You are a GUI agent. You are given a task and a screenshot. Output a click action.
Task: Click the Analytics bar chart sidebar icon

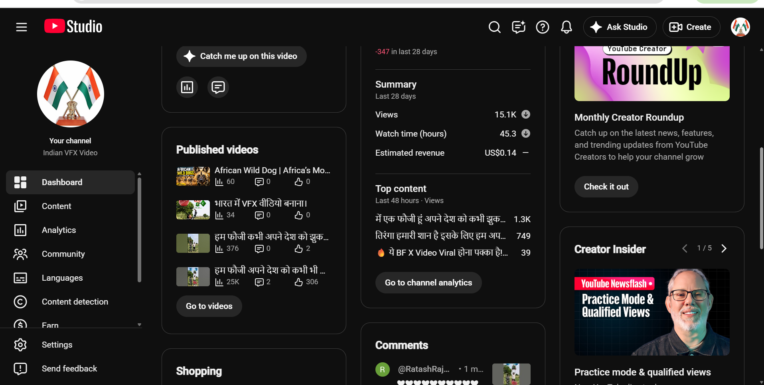coord(20,230)
